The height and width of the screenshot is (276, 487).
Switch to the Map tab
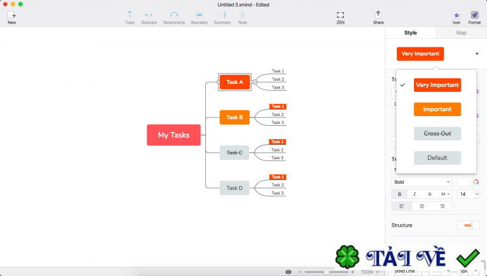(461, 33)
